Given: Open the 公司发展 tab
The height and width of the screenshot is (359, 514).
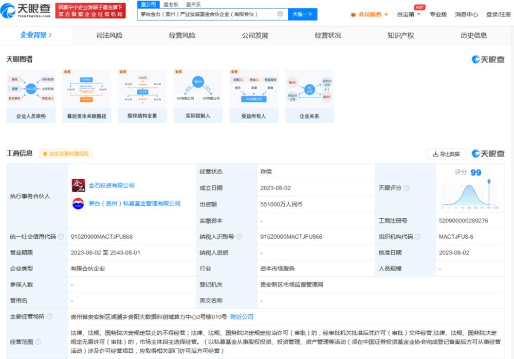Looking at the screenshot, I should point(255,35).
